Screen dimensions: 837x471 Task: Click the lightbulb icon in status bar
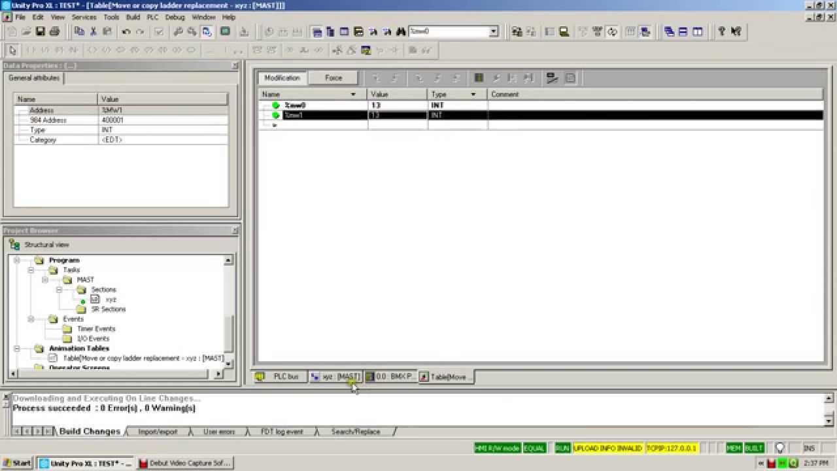pyautogui.click(x=779, y=448)
